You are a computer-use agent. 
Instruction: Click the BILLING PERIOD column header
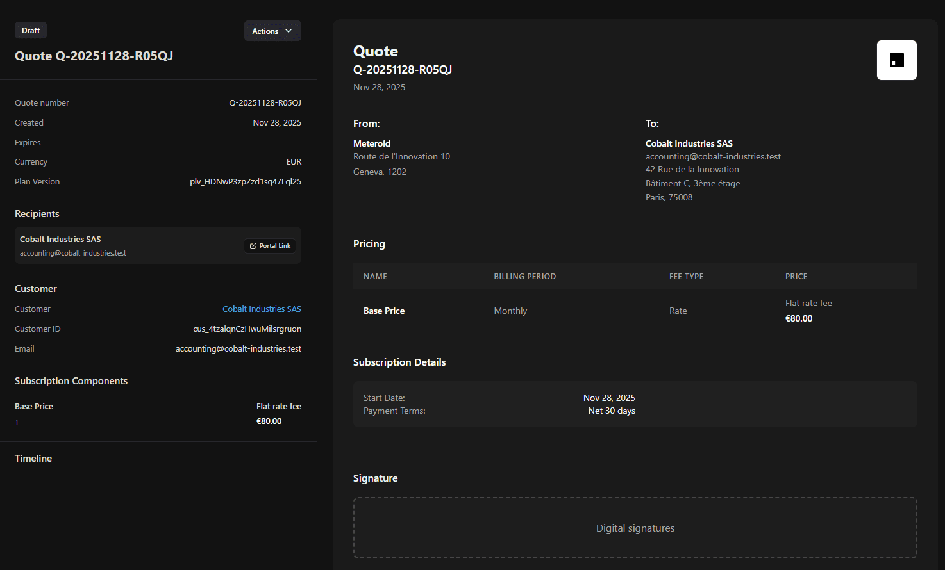[525, 277]
